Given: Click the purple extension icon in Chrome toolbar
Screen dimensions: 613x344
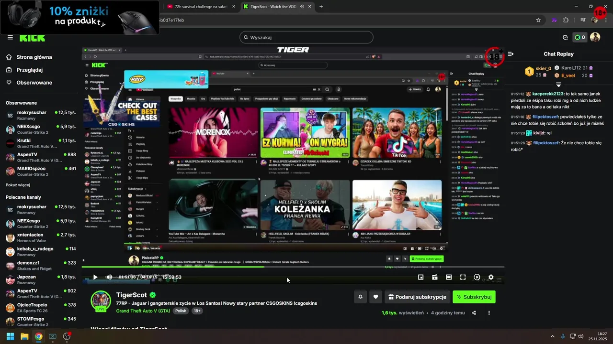Looking at the screenshot, I should (554, 20).
